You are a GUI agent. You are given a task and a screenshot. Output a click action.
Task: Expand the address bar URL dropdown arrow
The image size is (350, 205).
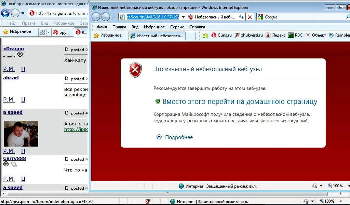[x=183, y=17]
